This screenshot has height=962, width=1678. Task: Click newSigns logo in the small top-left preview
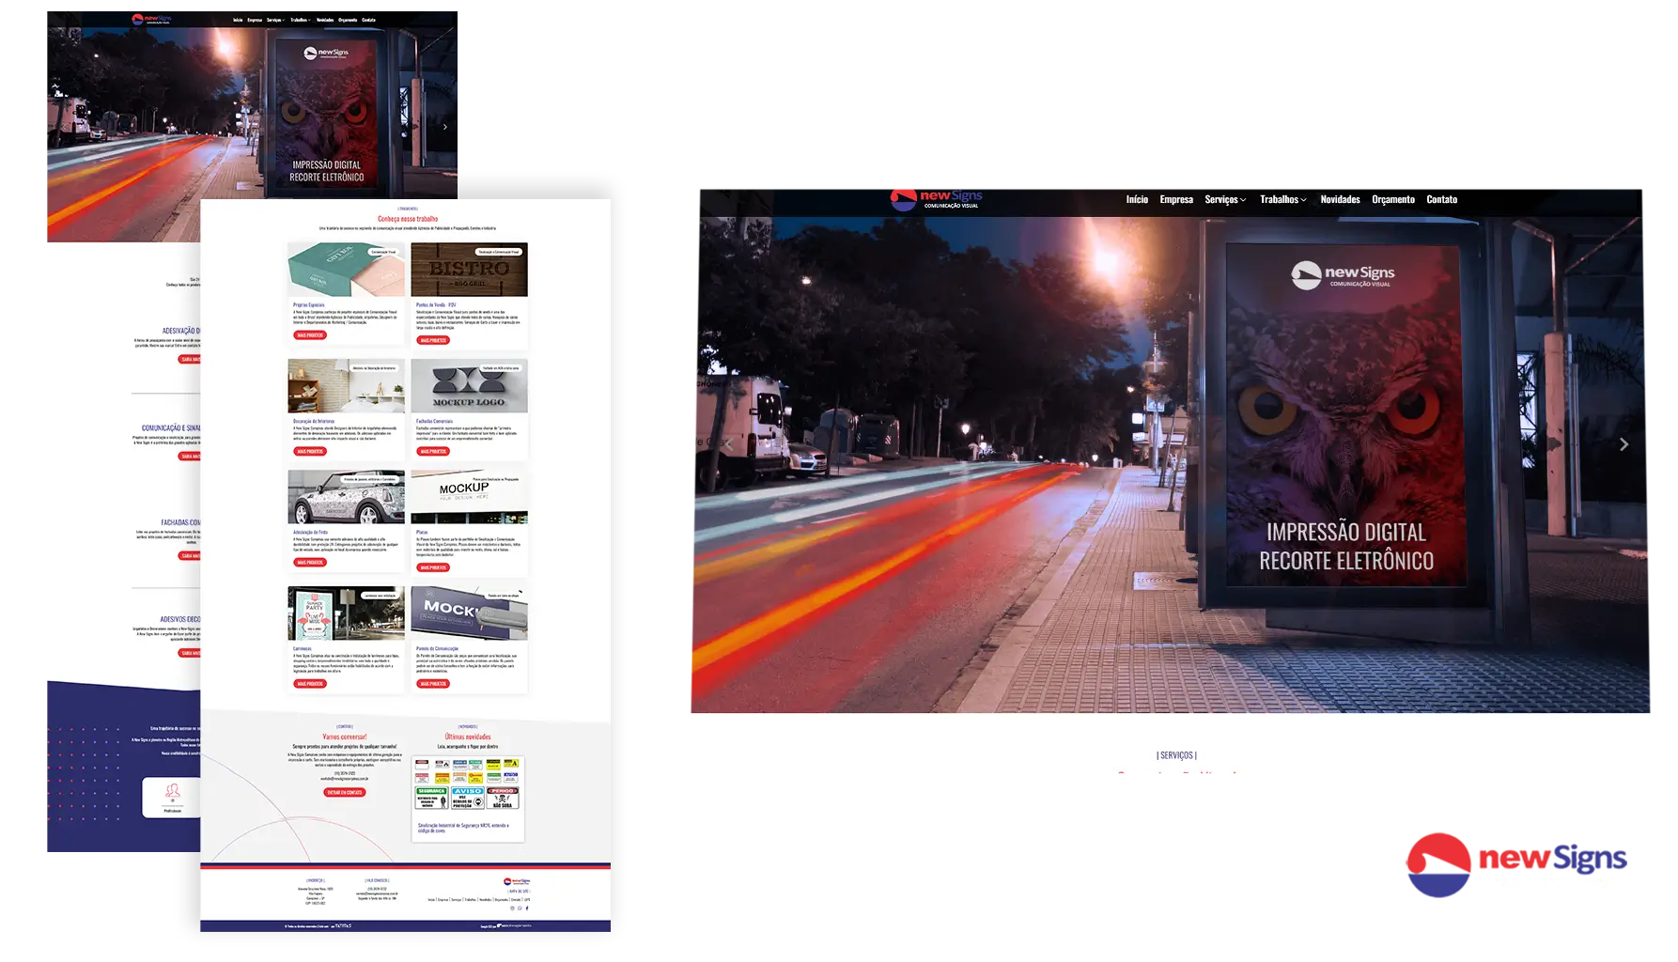pos(151,19)
